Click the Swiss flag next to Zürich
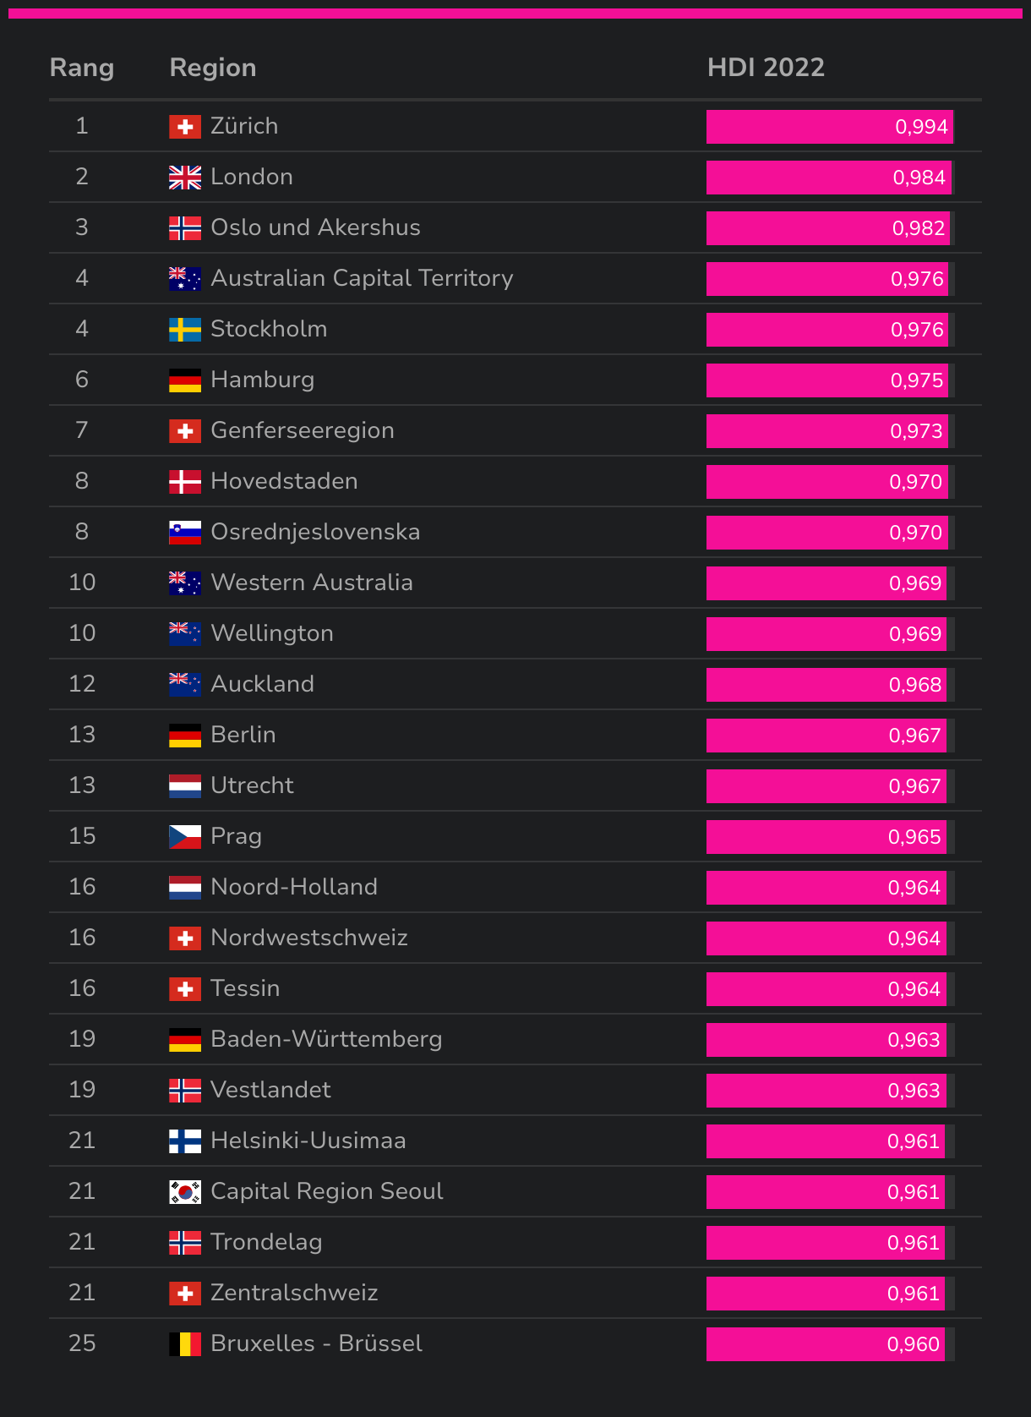1031x1417 pixels. [x=185, y=127]
